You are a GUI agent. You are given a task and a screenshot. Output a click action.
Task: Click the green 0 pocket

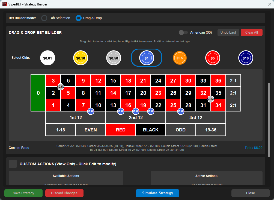(x=38, y=93)
